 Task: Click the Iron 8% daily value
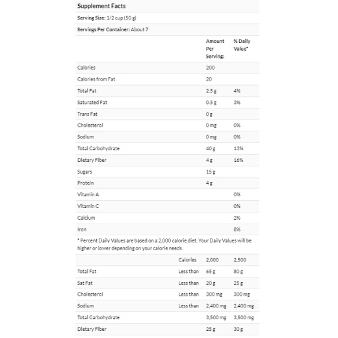[237, 229]
